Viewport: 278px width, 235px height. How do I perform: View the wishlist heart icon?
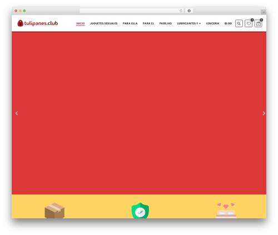point(249,23)
